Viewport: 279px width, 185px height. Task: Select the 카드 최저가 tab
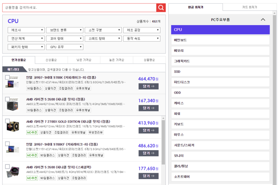pos(249,7)
